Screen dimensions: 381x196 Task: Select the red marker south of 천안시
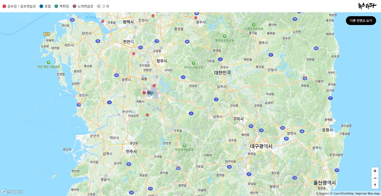point(134,54)
